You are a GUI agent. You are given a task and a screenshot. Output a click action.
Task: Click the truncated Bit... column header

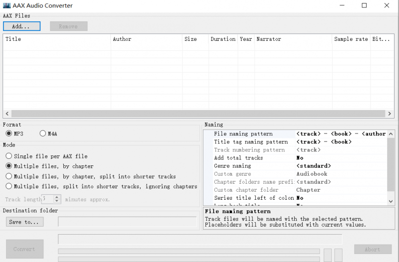(382, 39)
